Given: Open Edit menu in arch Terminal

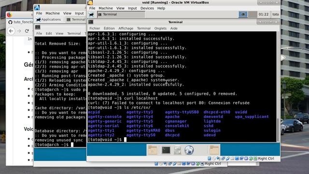Looking at the screenshot, I should tap(49, 33).
